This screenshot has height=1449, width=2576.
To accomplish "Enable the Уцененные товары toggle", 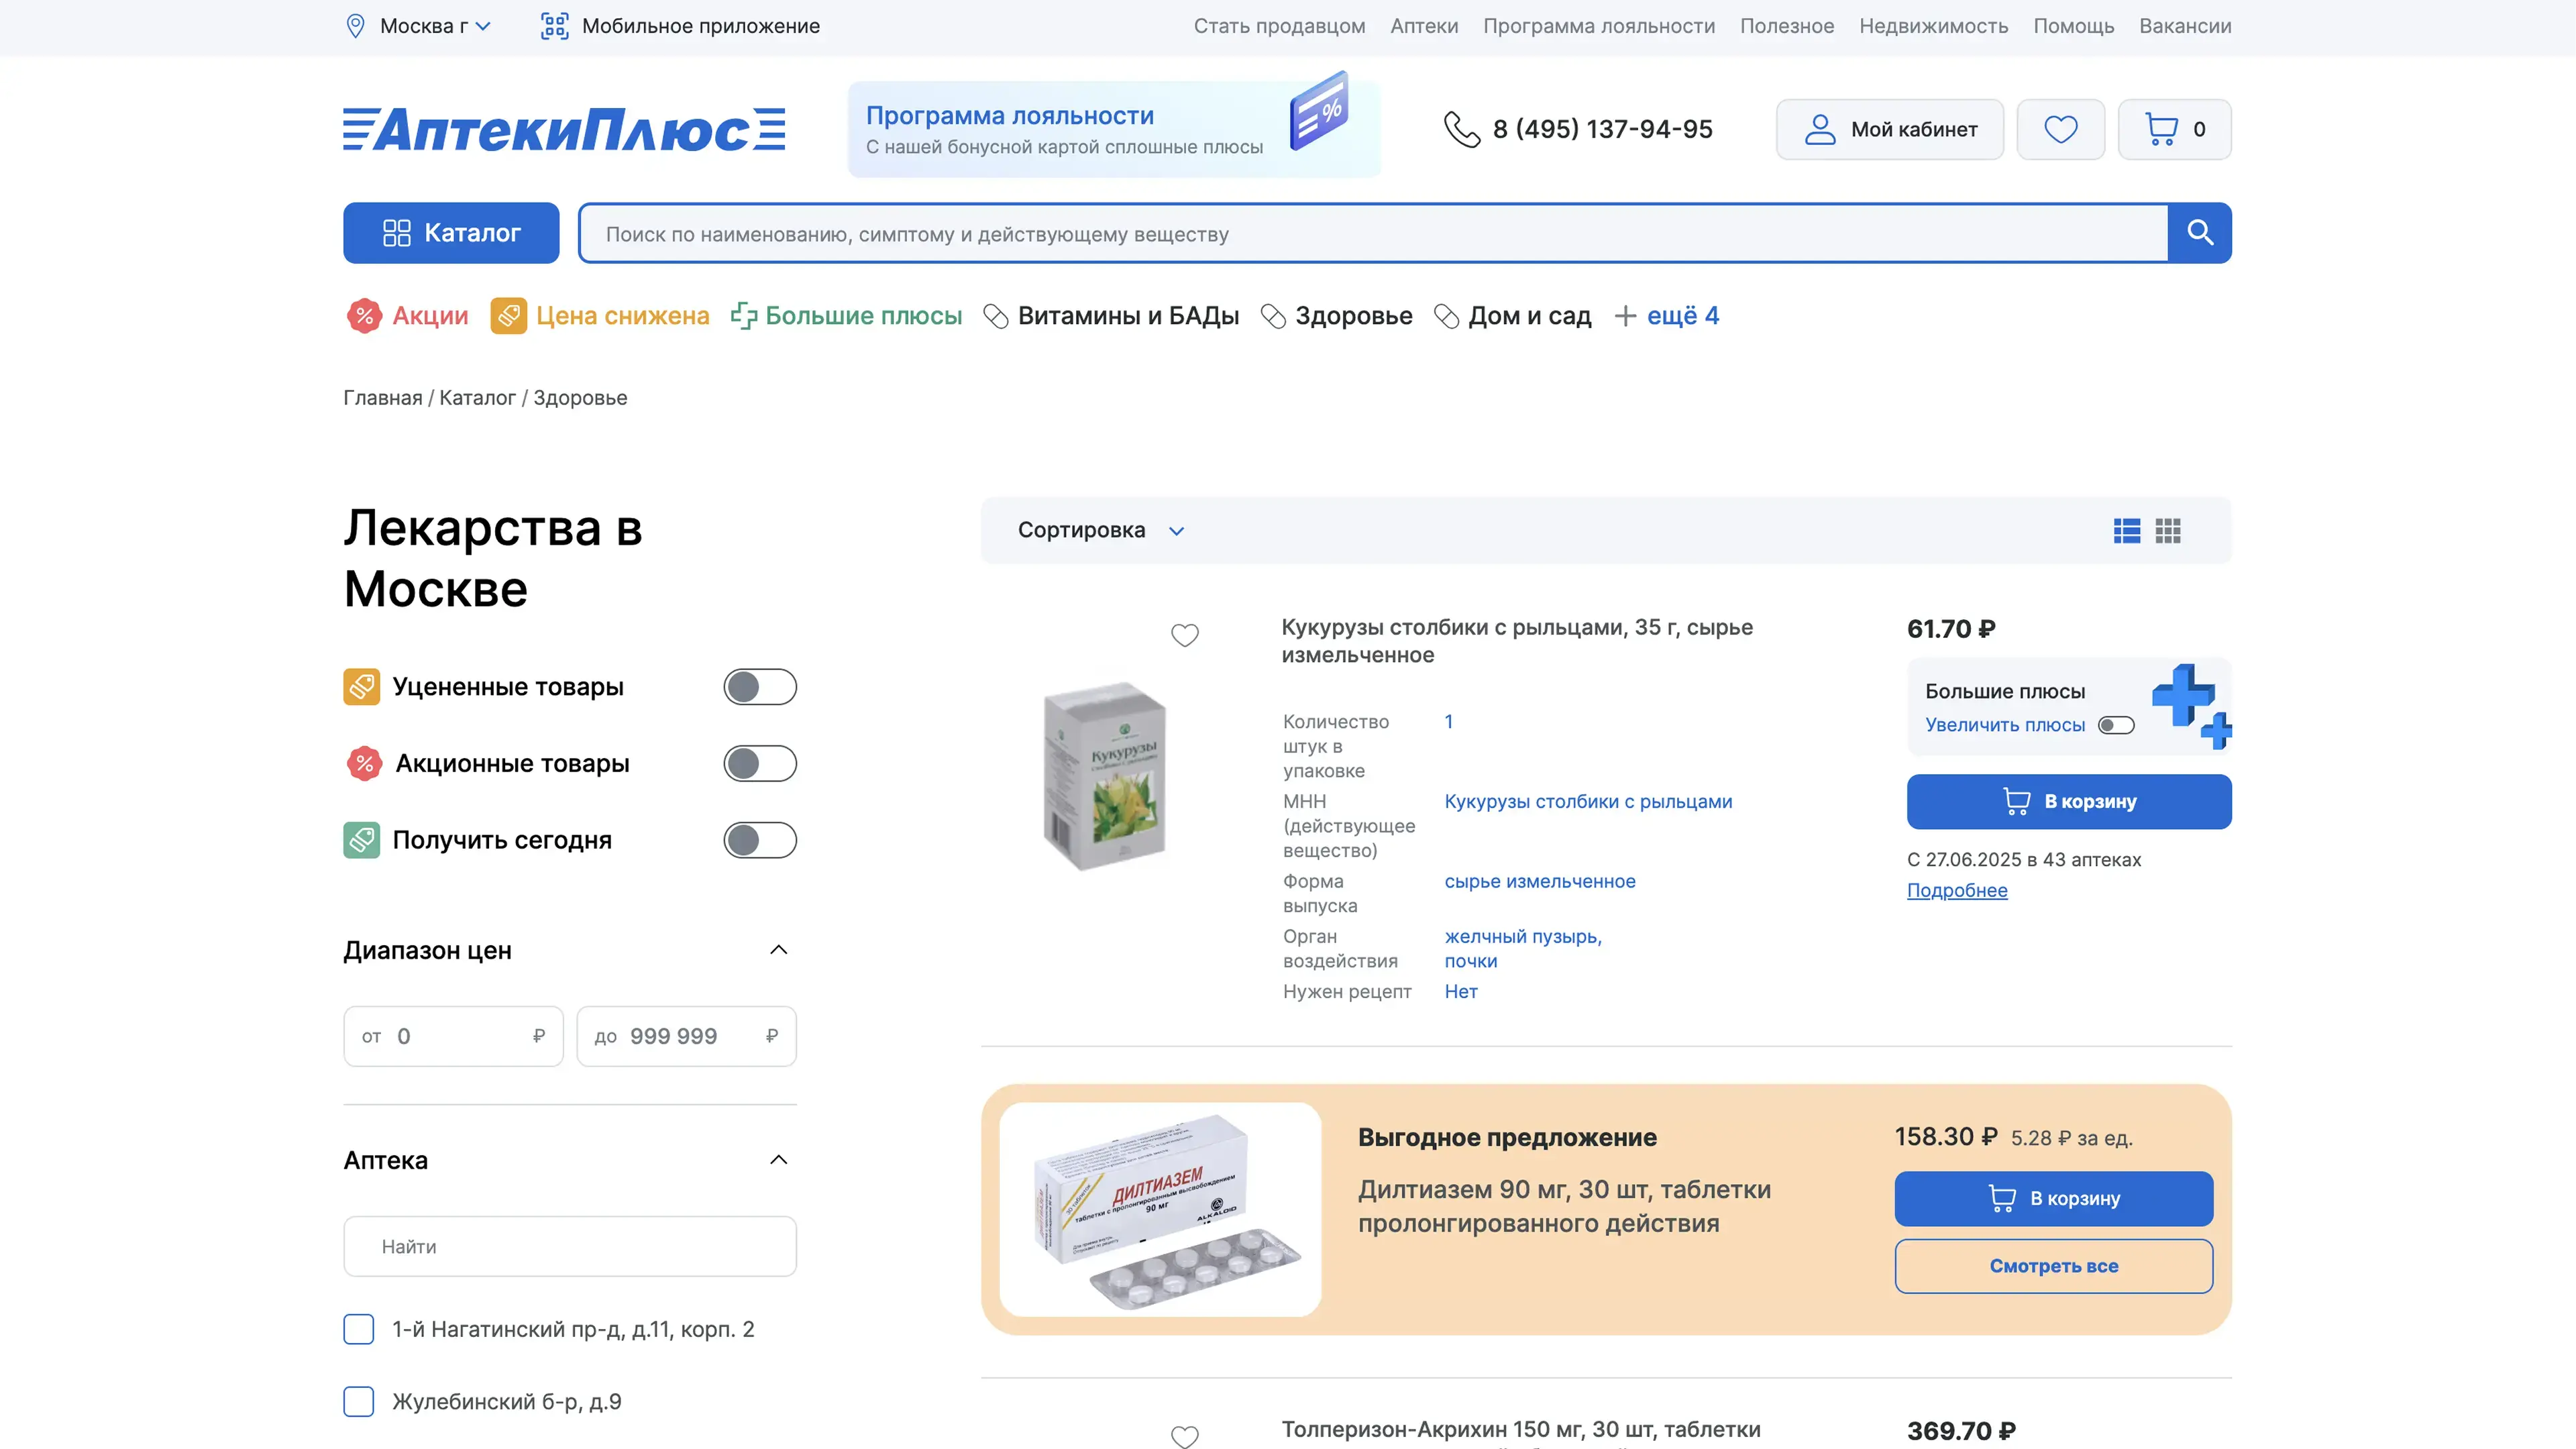I will tap(760, 687).
